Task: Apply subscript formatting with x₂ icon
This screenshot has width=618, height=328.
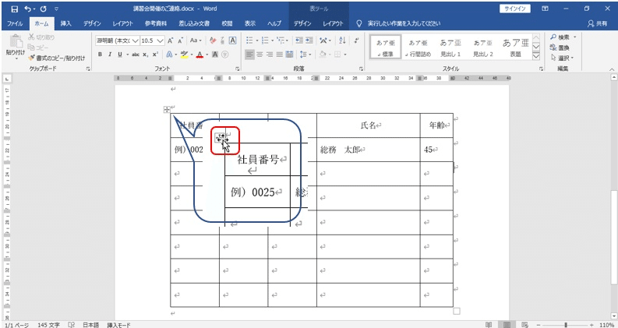Action: [x=146, y=55]
